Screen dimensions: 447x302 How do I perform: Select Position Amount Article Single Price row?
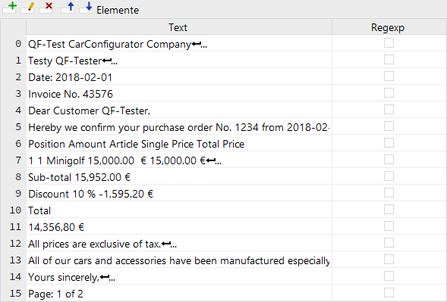(x=179, y=144)
